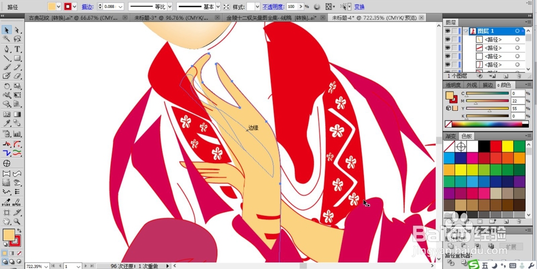Select the Gradient tool
Screen dimensions: 537x269
click(x=17, y=114)
